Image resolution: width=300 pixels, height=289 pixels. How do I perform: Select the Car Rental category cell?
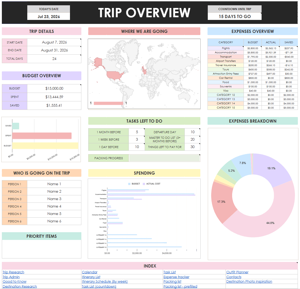(x=226, y=78)
